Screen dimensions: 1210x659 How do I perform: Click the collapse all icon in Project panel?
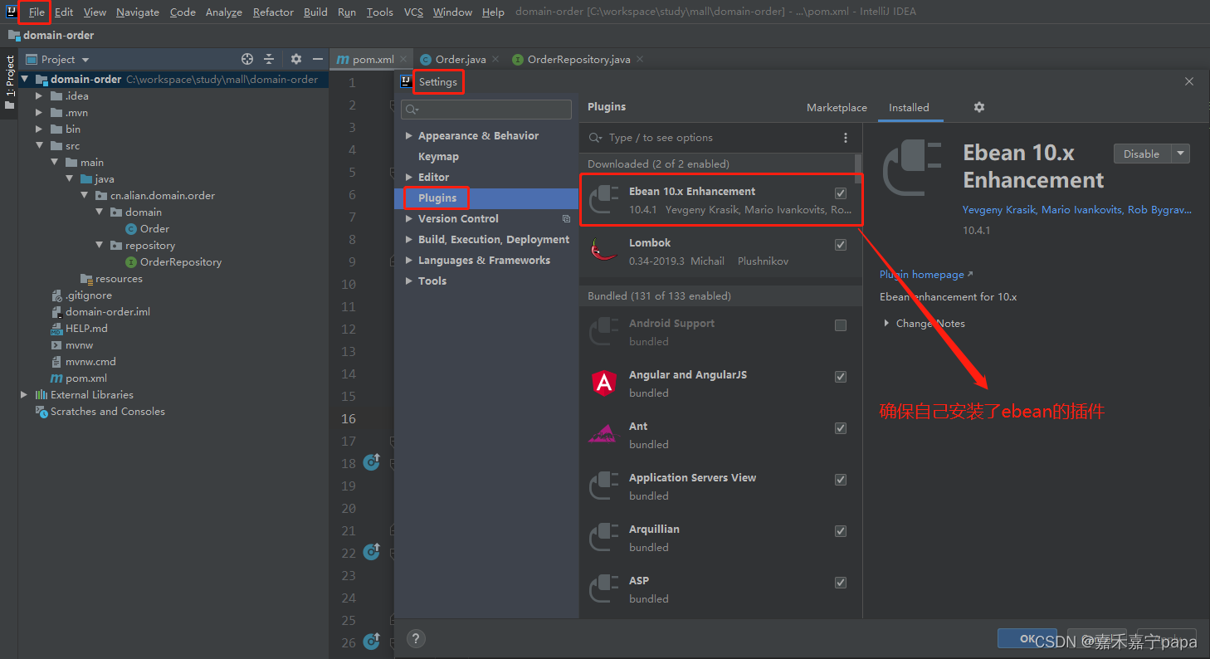269,59
